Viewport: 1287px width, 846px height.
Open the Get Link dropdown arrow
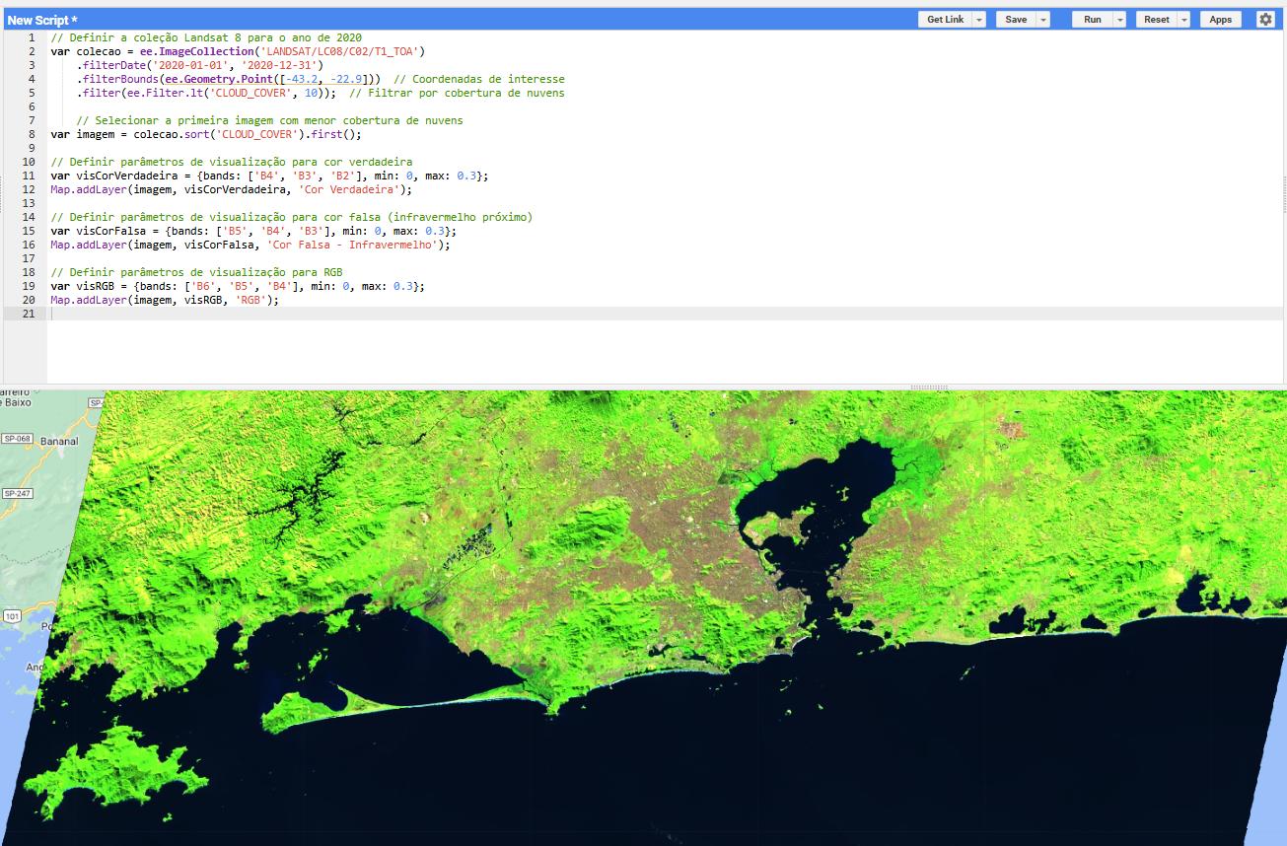(x=979, y=19)
